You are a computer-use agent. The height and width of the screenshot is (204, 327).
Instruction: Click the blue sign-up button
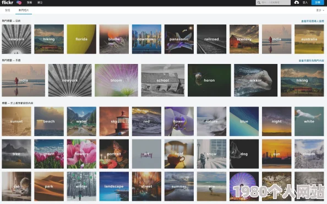pos(318,3)
